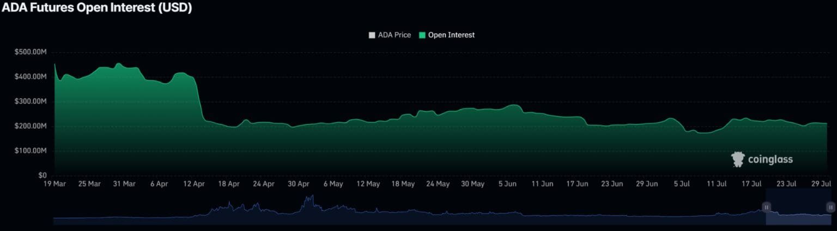This screenshot has height=231, width=837.
Task: Click the $500.00M y-axis label
Action: click(x=31, y=52)
